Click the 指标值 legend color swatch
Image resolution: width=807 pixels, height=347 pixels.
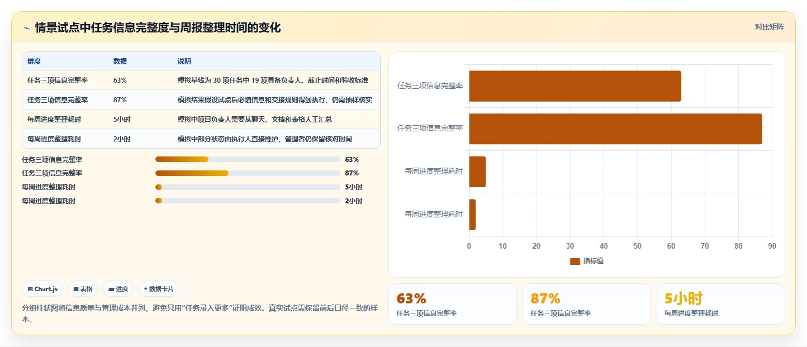click(575, 261)
